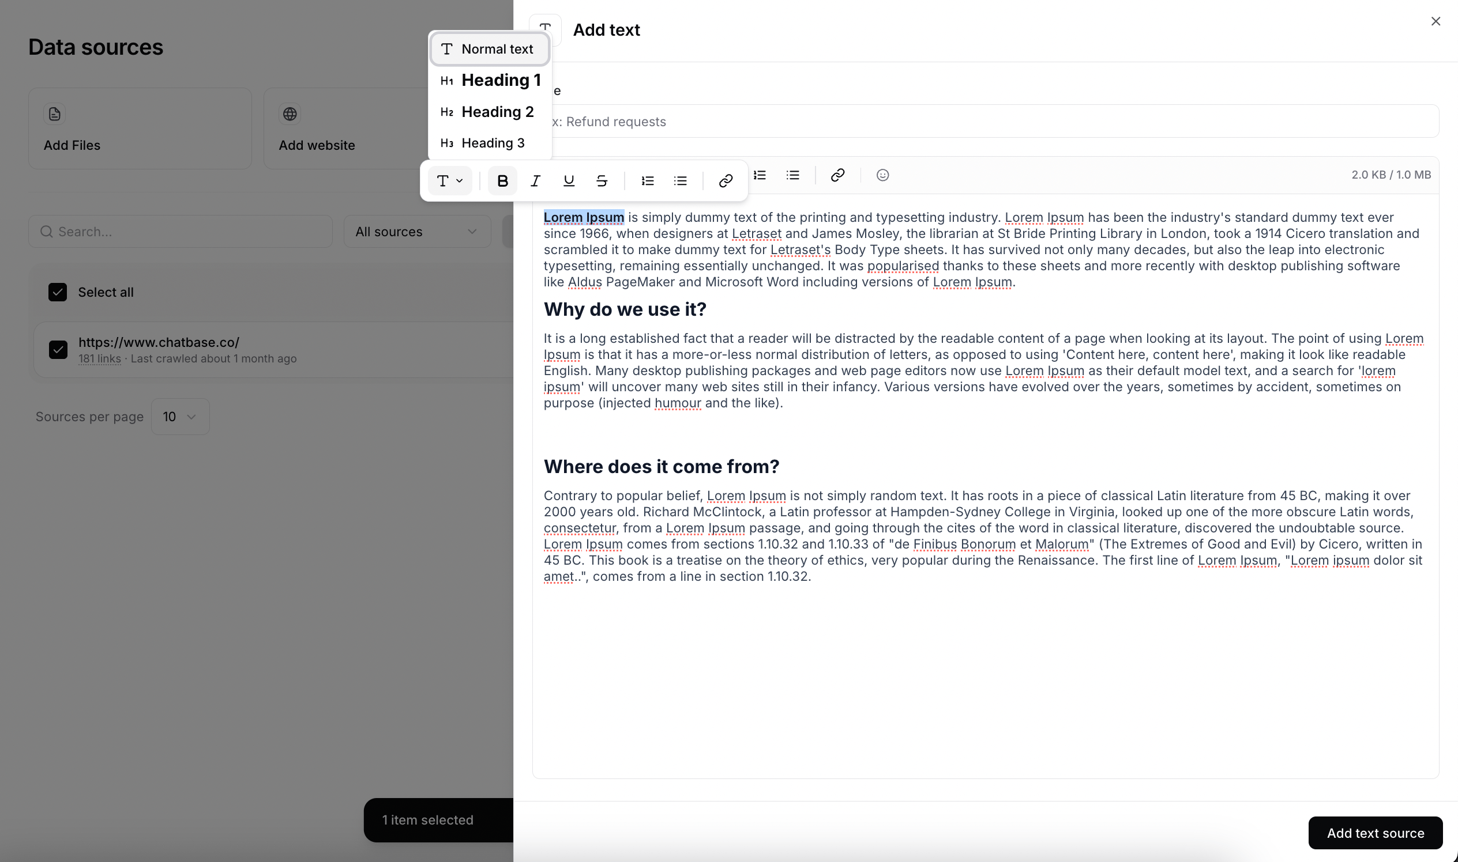This screenshot has width=1458, height=862.
Task: Underline the selected text
Action: pos(569,181)
